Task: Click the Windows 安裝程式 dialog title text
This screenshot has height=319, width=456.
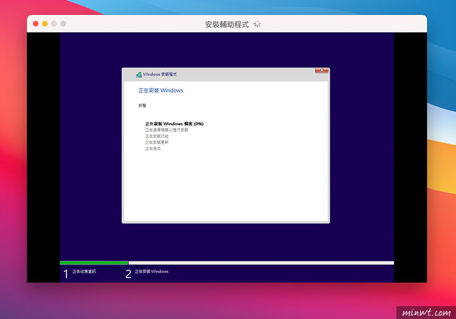Action: coord(160,75)
